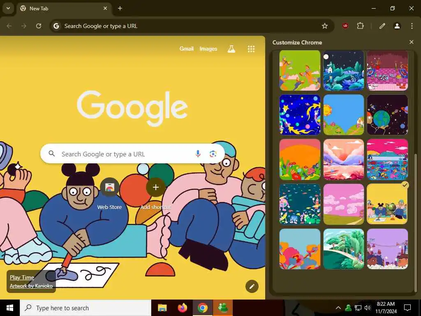The height and width of the screenshot is (316, 421).
Task: Open the Google apps grid
Action: click(251, 49)
